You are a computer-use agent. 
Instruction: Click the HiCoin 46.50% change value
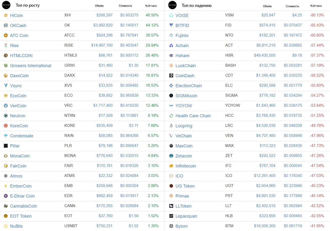click(x=152, y=15)
